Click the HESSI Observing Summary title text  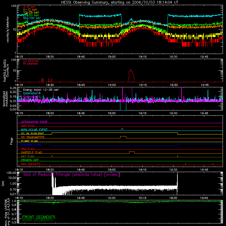click(120, 2)
